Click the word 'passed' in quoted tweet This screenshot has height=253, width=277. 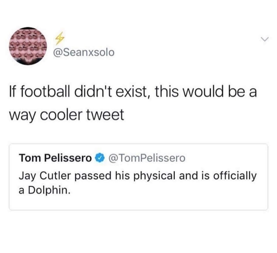pos(93,176)
